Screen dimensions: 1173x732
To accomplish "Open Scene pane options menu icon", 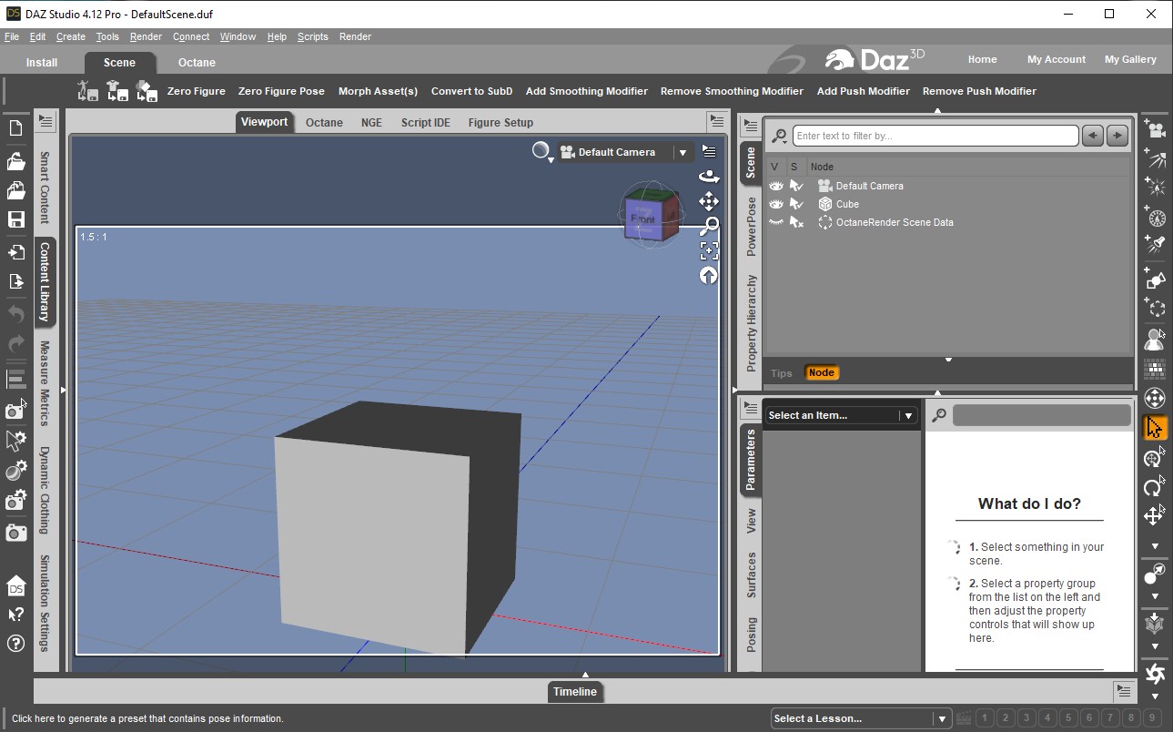I will click(x=752, y=125).
